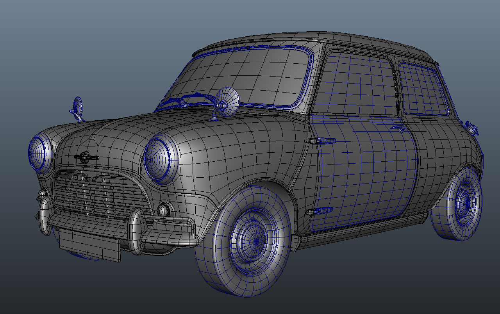Select the front door window glass
Viewport: 500px width, 314px height.
coord(357,84)
